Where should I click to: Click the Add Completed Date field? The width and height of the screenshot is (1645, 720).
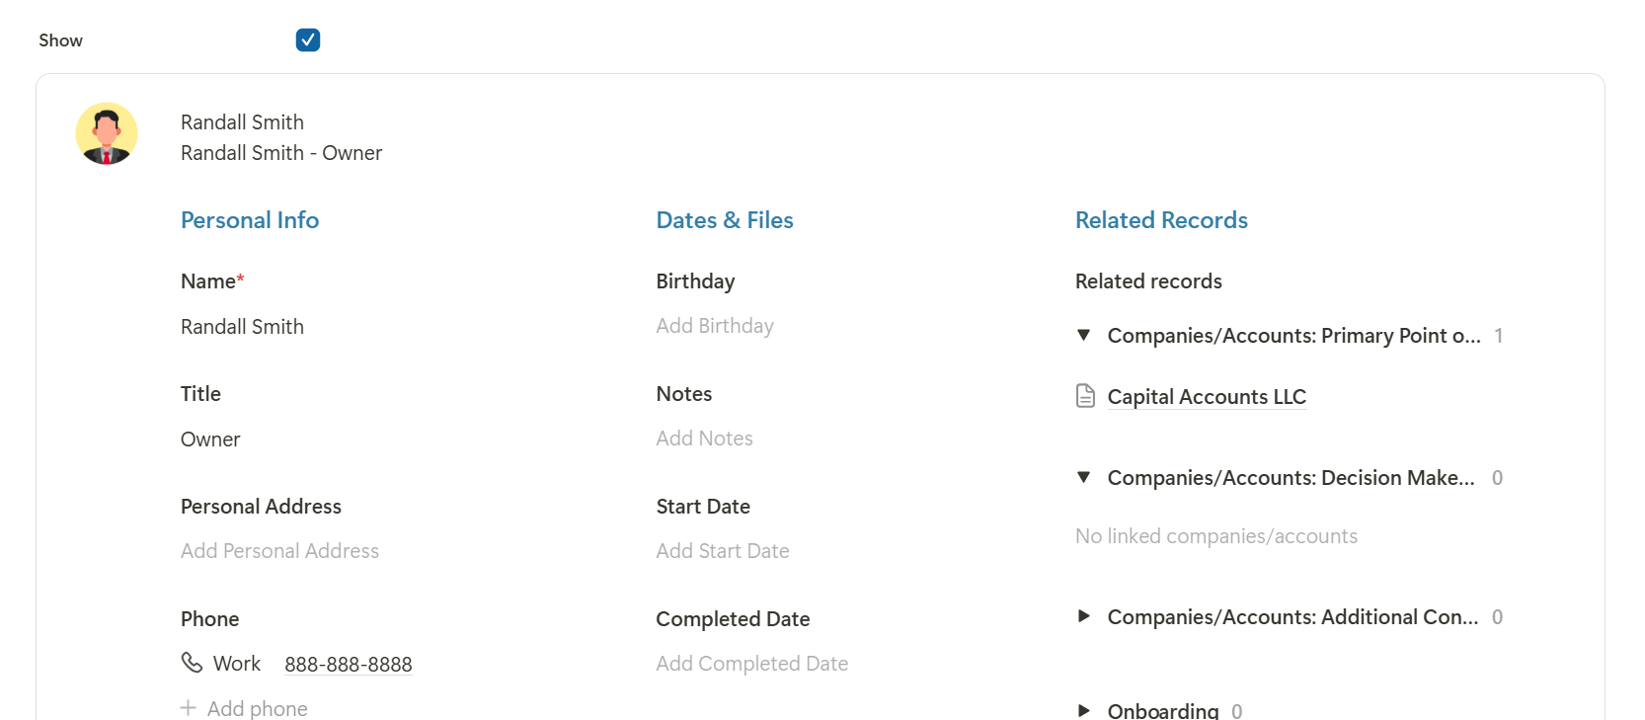(752, 664)
